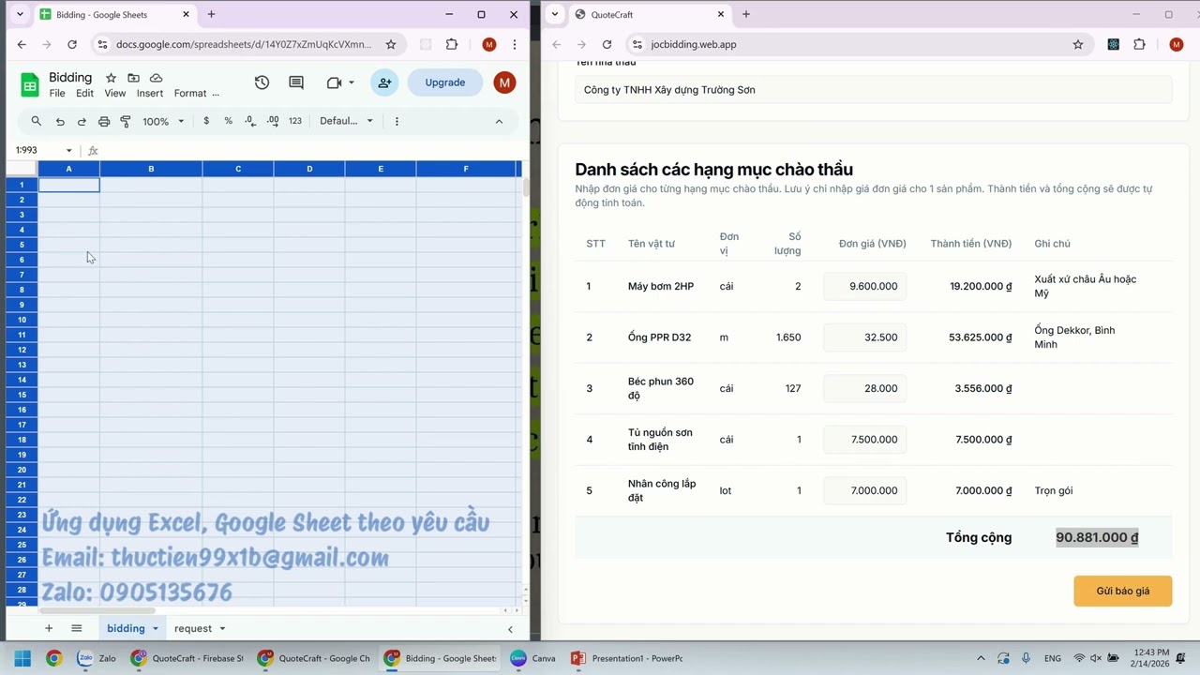Open the Meet camera dropdown arrow
Image resolution: width=1200 pixels, height=675 pixels.
pyautogui.click(x=352, y=82)
